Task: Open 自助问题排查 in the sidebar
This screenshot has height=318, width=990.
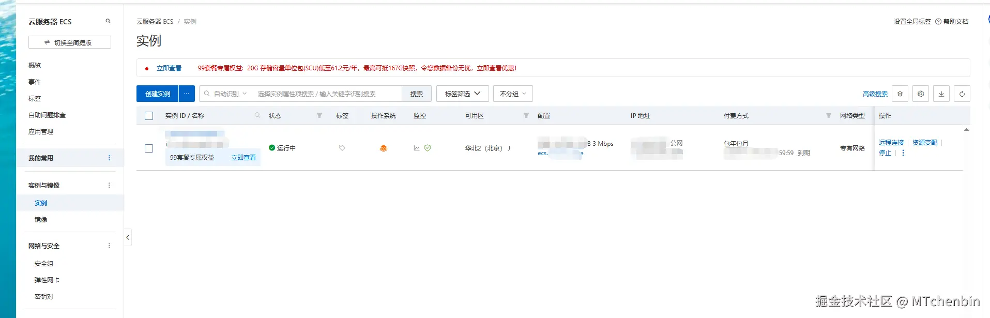Action: point(47,115)
